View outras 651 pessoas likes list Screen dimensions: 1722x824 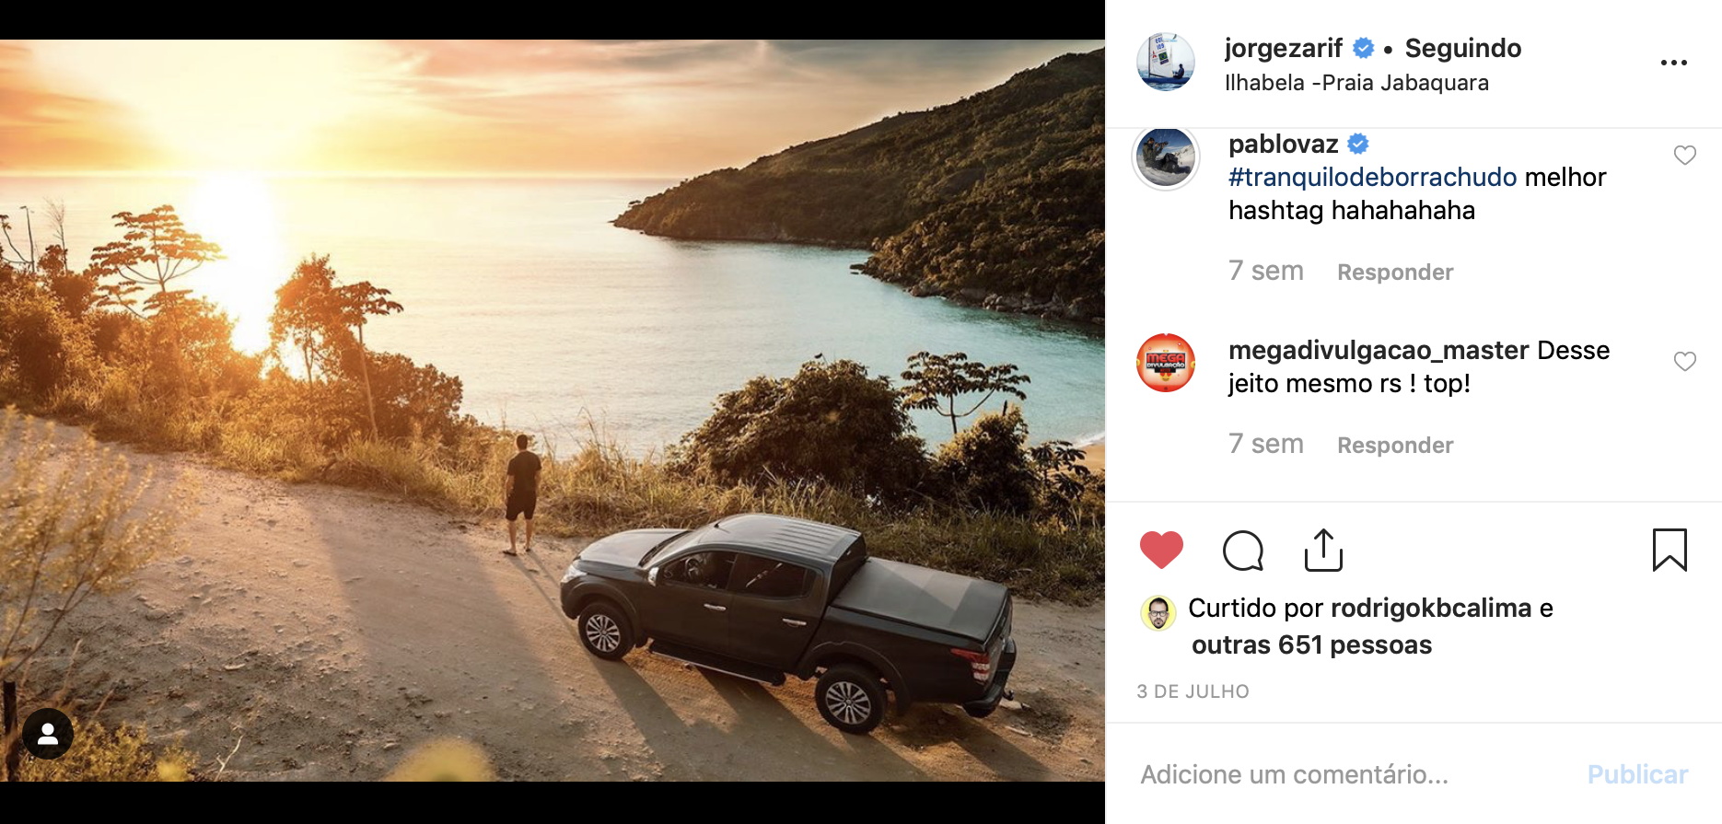1311,644
